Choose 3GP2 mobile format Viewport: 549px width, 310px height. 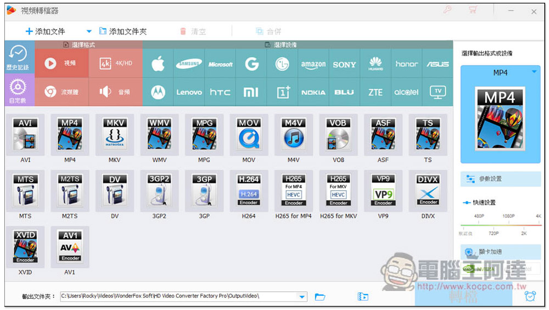coord(159,191)
